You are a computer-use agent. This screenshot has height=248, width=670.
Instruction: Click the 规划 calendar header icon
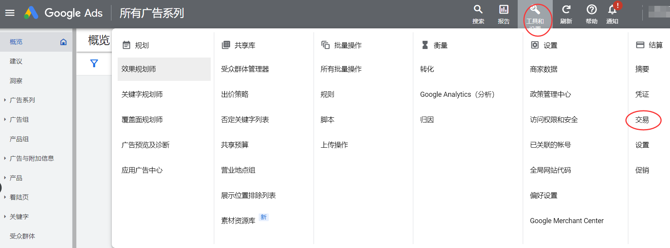[126, 45]
